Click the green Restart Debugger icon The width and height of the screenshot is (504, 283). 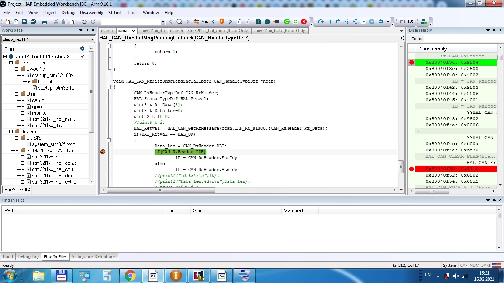coord(287,22)
